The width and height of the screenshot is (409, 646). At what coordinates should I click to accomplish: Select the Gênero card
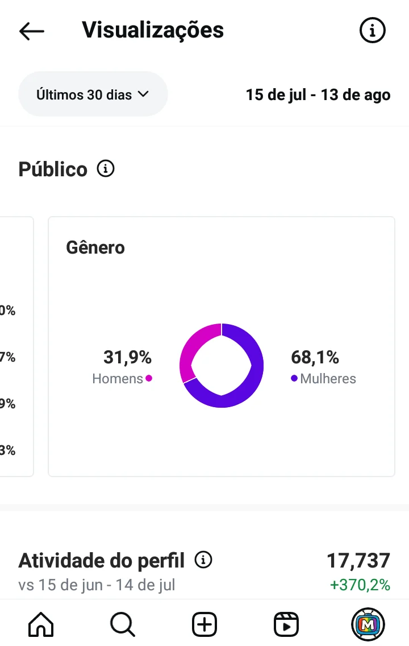[222, 346]
